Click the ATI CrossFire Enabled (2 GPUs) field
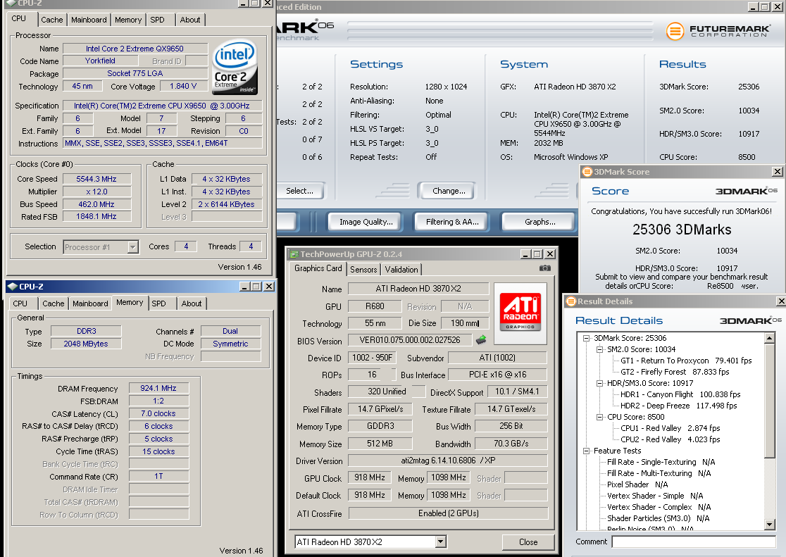The width and height of the screenshot is (786, 557). (448, 513)
